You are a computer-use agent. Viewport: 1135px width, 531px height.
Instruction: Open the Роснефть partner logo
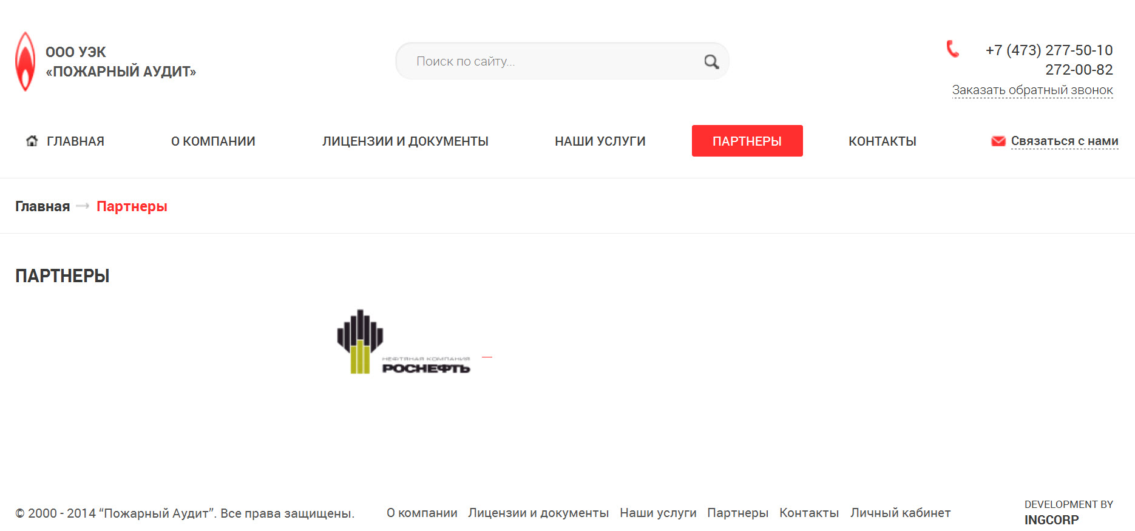pyautogui.click(x=404, y=342)
